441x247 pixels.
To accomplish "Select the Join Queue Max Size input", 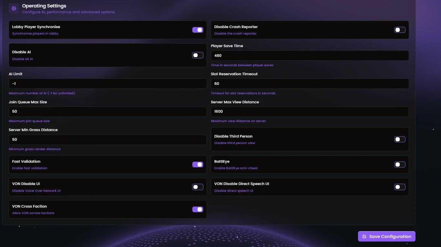I will [108, 111].
